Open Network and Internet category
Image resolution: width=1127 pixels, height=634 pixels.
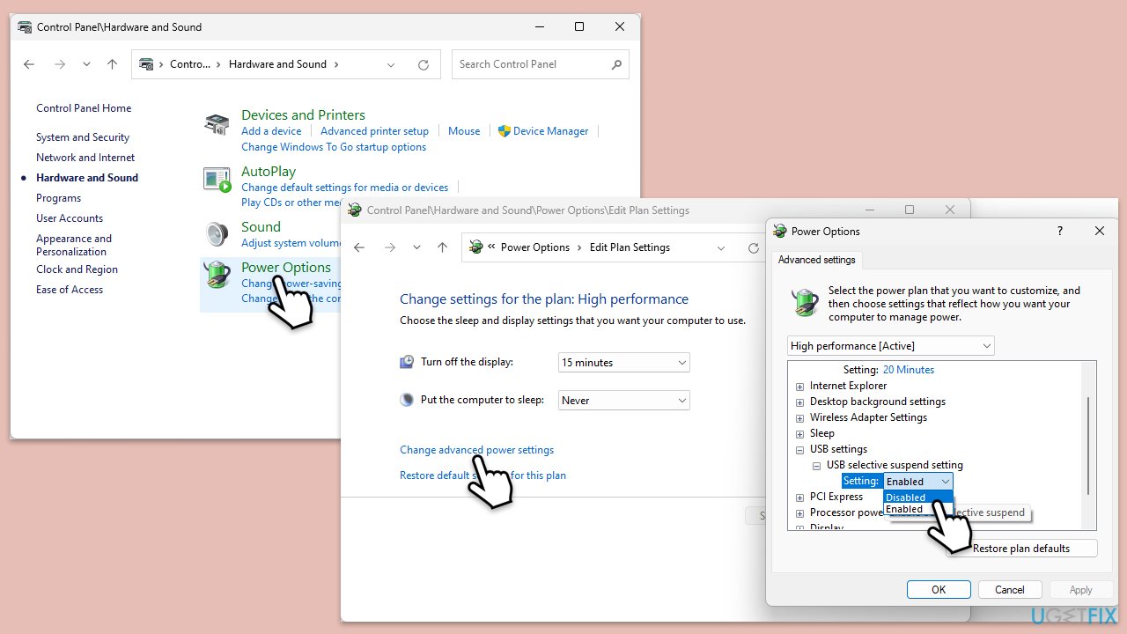pos(85,158)
